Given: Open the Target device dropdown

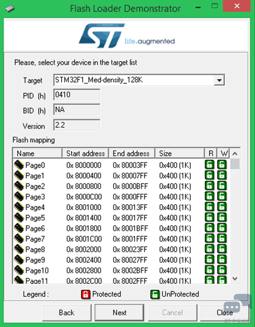Looking at the screenshot, I should (x=139, y=80).
